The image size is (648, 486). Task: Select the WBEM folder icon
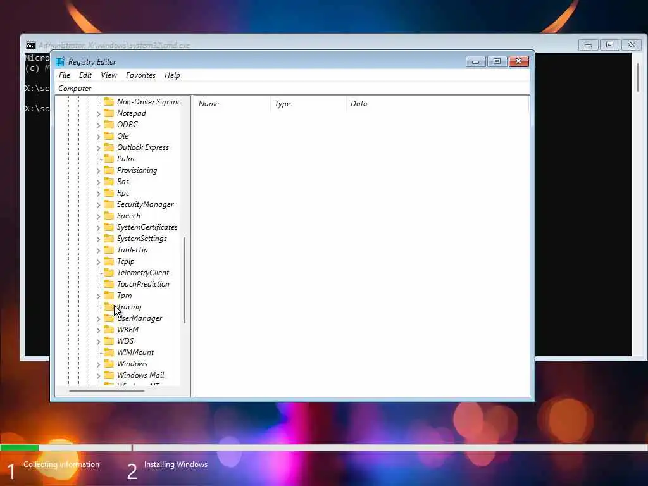[x=109, y=329]
